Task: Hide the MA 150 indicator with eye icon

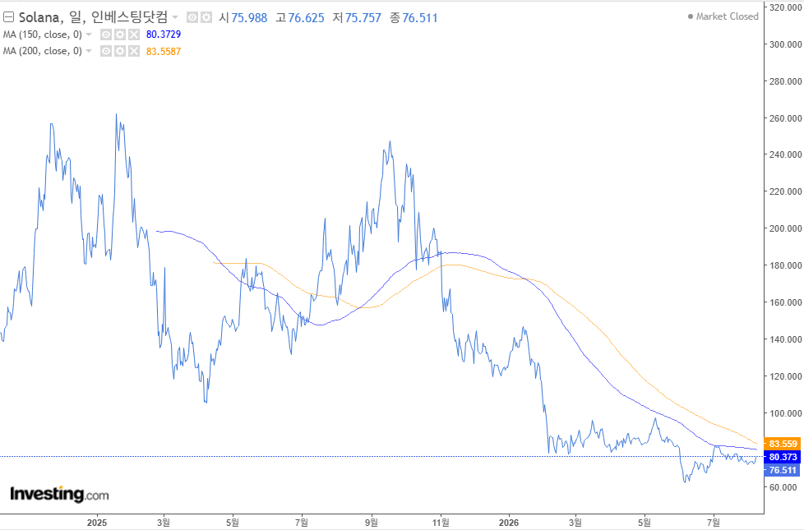Action: pyautogui.click(x=105, y=35)
